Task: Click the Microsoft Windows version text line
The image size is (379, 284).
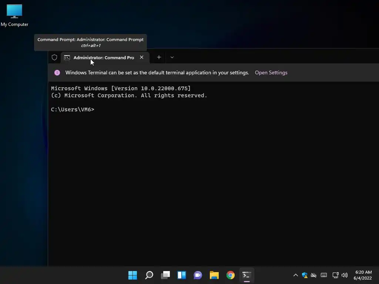Action: coord(121,88)
